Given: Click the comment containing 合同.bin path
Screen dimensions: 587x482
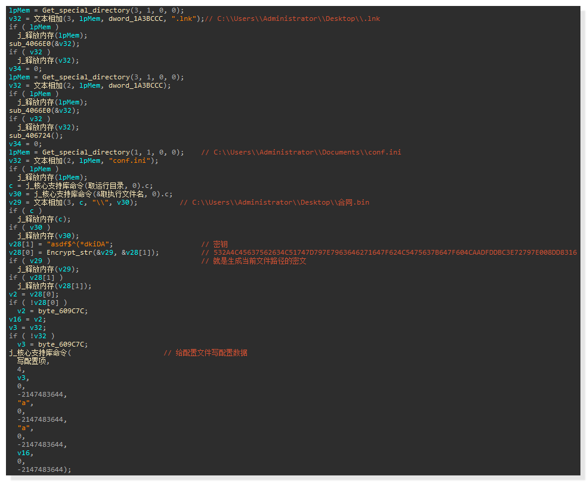Looking at the screenshot, I should tap(274, 202).
